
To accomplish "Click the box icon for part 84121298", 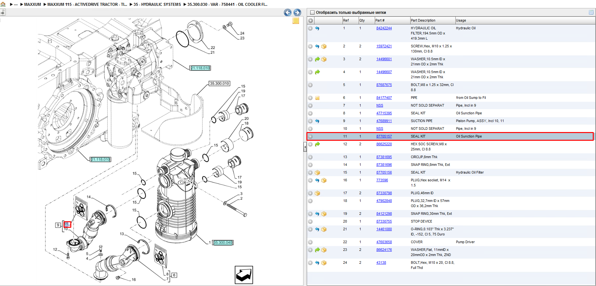I will [324, 214].
